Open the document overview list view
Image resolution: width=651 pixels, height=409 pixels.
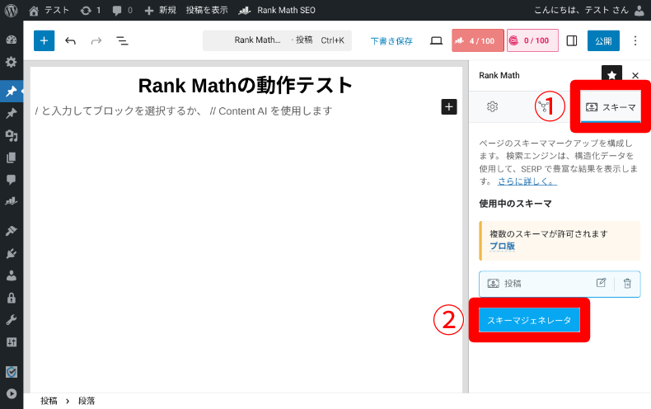[x=122, y=40]
